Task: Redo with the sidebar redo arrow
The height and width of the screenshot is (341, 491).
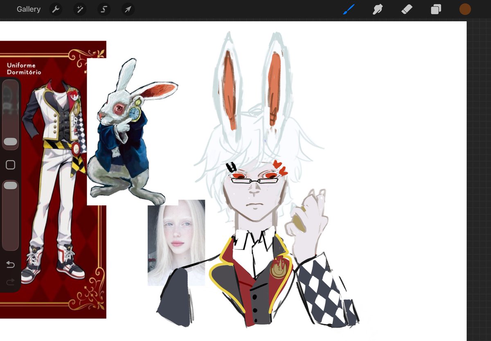Action: tap(10, 282)
